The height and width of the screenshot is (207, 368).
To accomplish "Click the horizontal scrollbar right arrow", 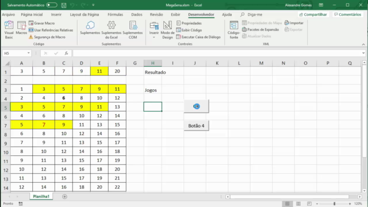I will point(360,197).
